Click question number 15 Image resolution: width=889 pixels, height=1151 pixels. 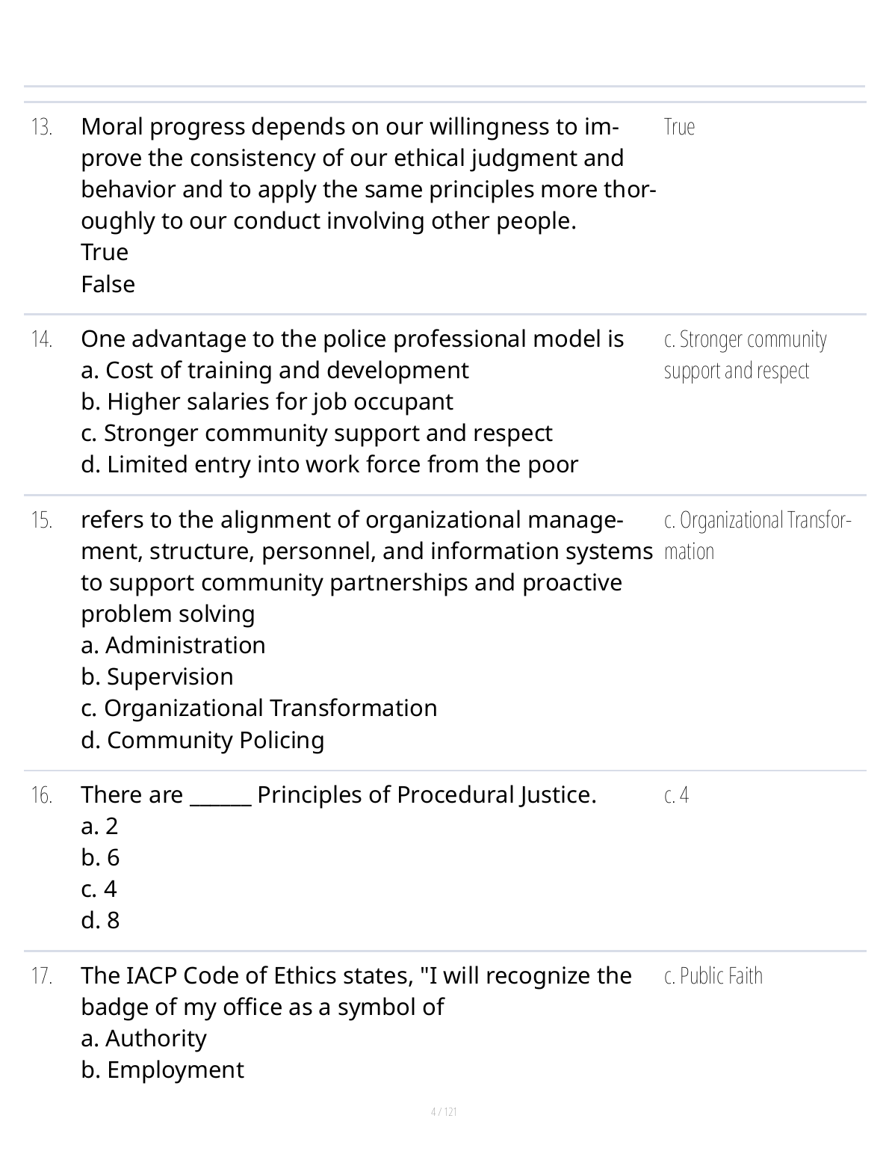(x=42, y=521)
